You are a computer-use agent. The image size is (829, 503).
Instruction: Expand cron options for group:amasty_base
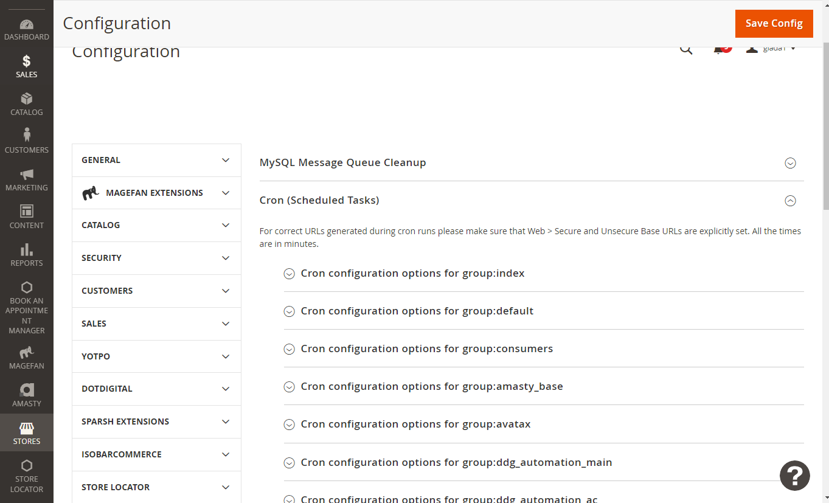(x=544, y=386)
